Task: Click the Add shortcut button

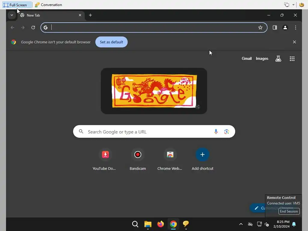Action: click(202, 159)
